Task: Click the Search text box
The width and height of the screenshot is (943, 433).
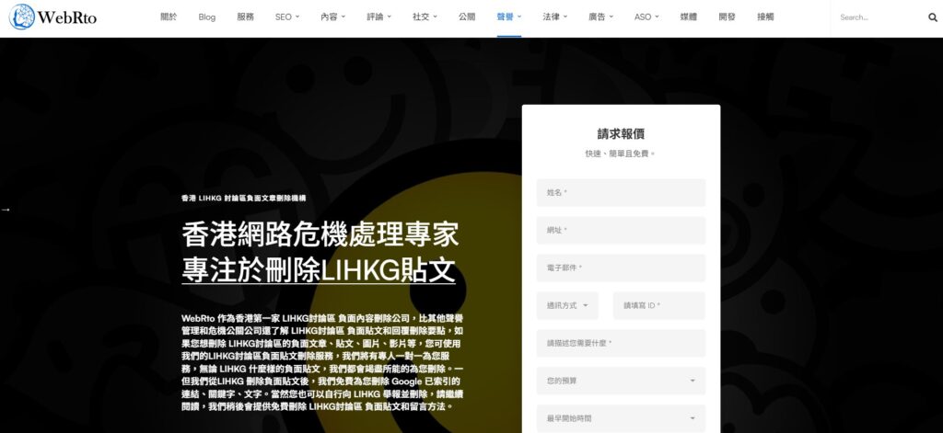Action: coord(879,17)
